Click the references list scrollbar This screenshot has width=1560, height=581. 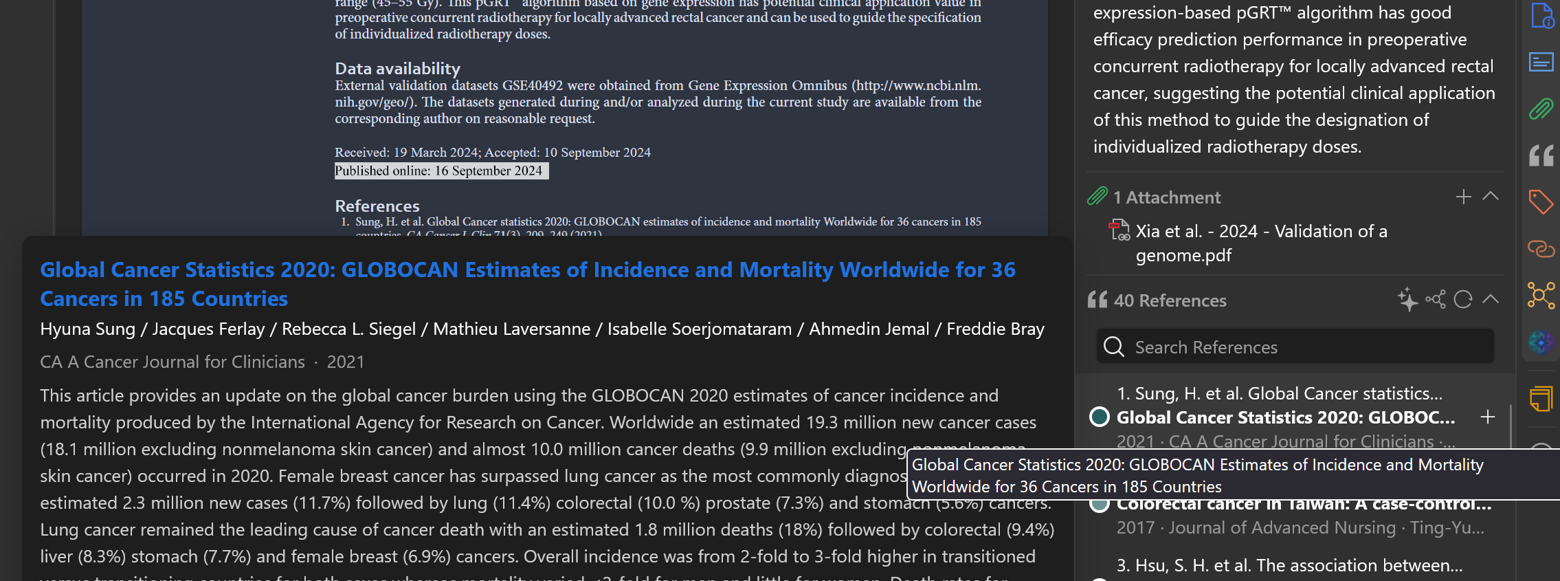[x=1510, y=426]
